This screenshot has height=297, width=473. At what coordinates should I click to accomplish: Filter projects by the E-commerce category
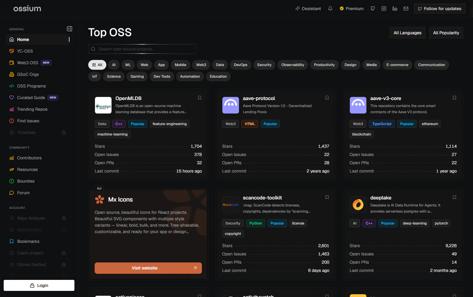tap(397, 65)
